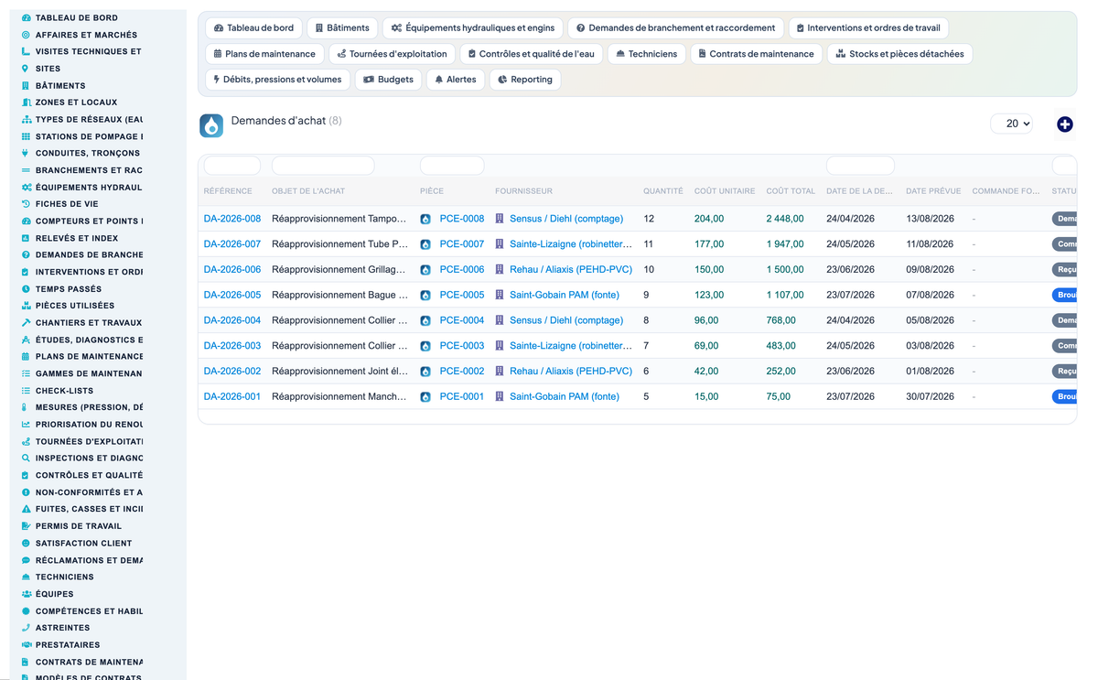Click the Pièce filter input field
Screen dimensions: 1098x680
pos(452,166)
